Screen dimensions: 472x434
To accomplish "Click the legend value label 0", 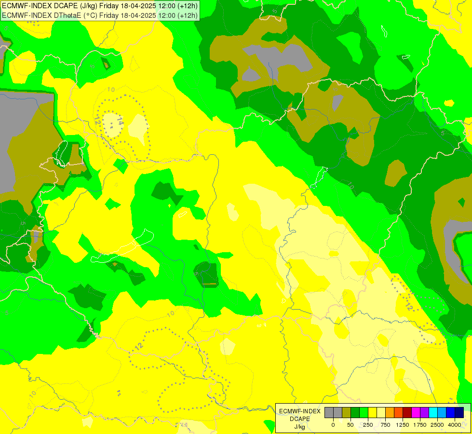I will (333, 425).
